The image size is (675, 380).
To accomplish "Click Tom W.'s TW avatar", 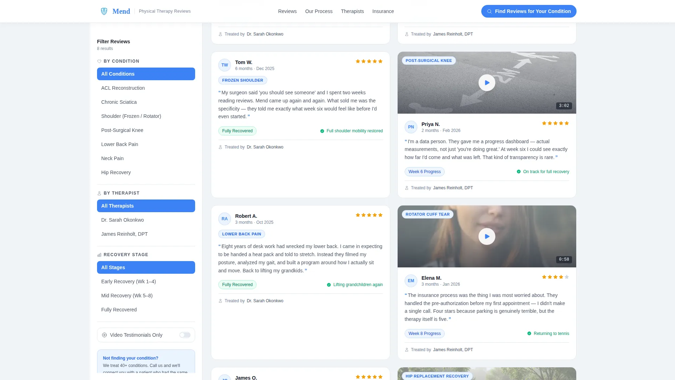I will tap(225, 65).
